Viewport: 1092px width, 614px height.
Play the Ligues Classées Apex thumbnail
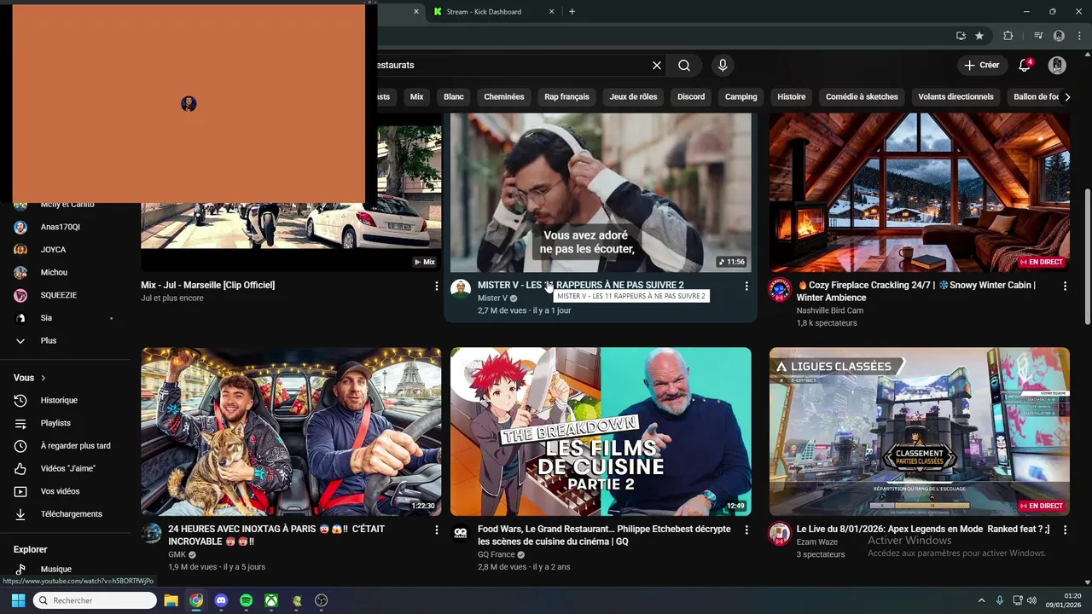pyautogui.click(x=919, y=432)
